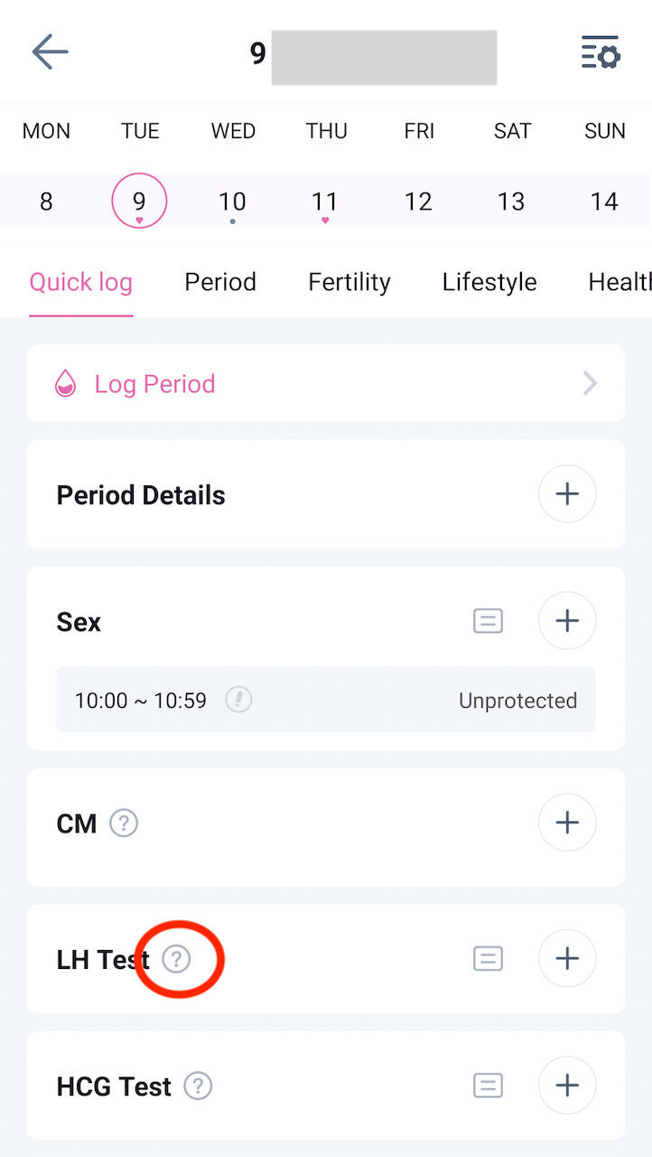Image resolution: width=652 pixels, height=1157 pixels.
Task: Add a CM record
Action: (x=566, y=823)
